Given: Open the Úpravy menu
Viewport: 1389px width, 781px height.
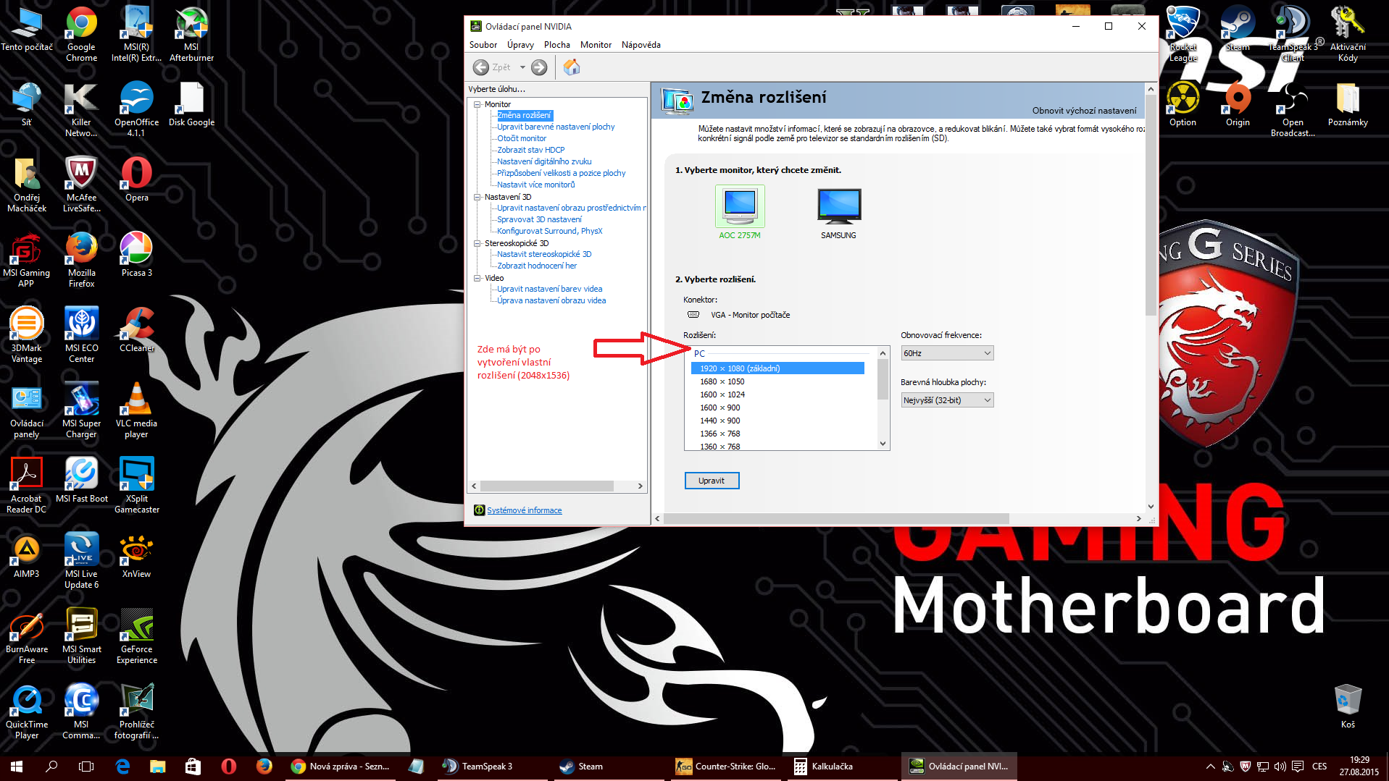Looking at the screenshot, I should (x=520, y=45).
